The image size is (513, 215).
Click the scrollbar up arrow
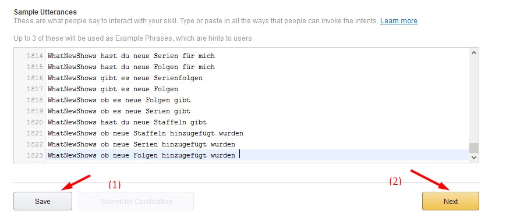(474, 53)
